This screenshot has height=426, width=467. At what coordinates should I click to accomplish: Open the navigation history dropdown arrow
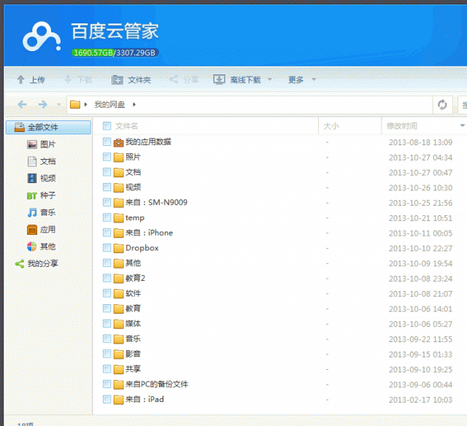click(59, 104)
